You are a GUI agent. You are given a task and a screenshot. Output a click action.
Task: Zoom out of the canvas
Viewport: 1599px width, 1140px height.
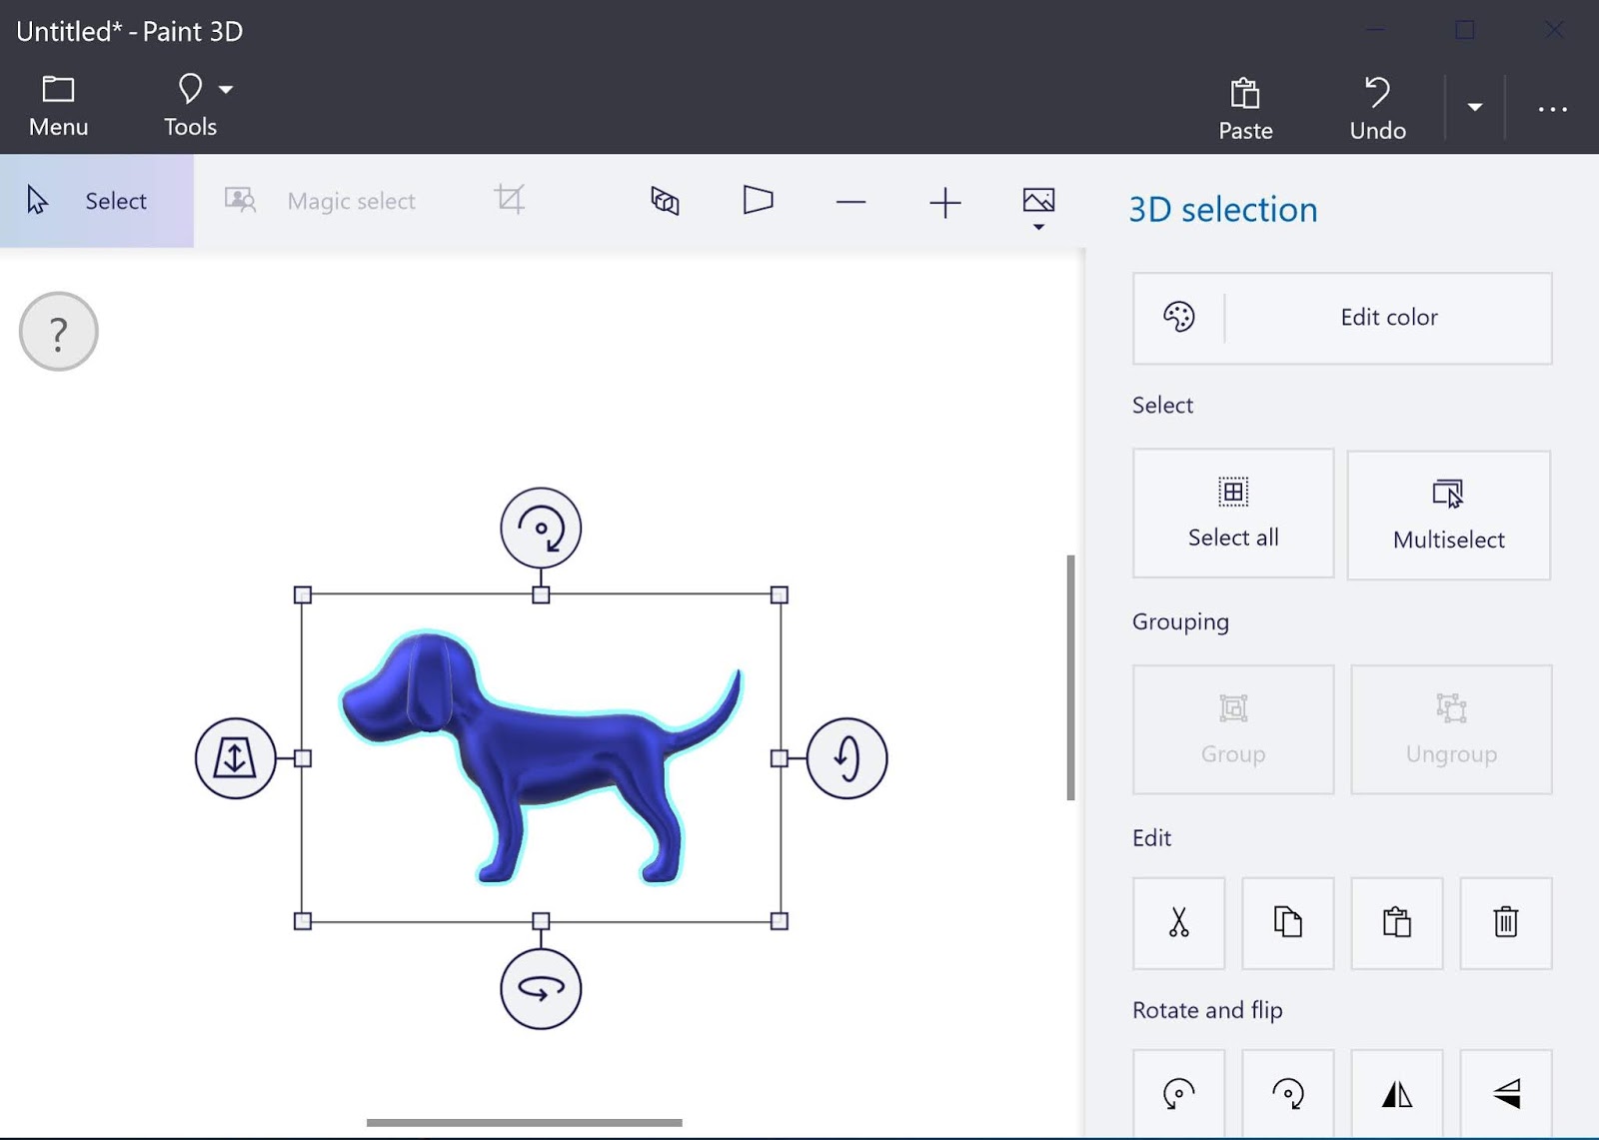click(850, 202)
